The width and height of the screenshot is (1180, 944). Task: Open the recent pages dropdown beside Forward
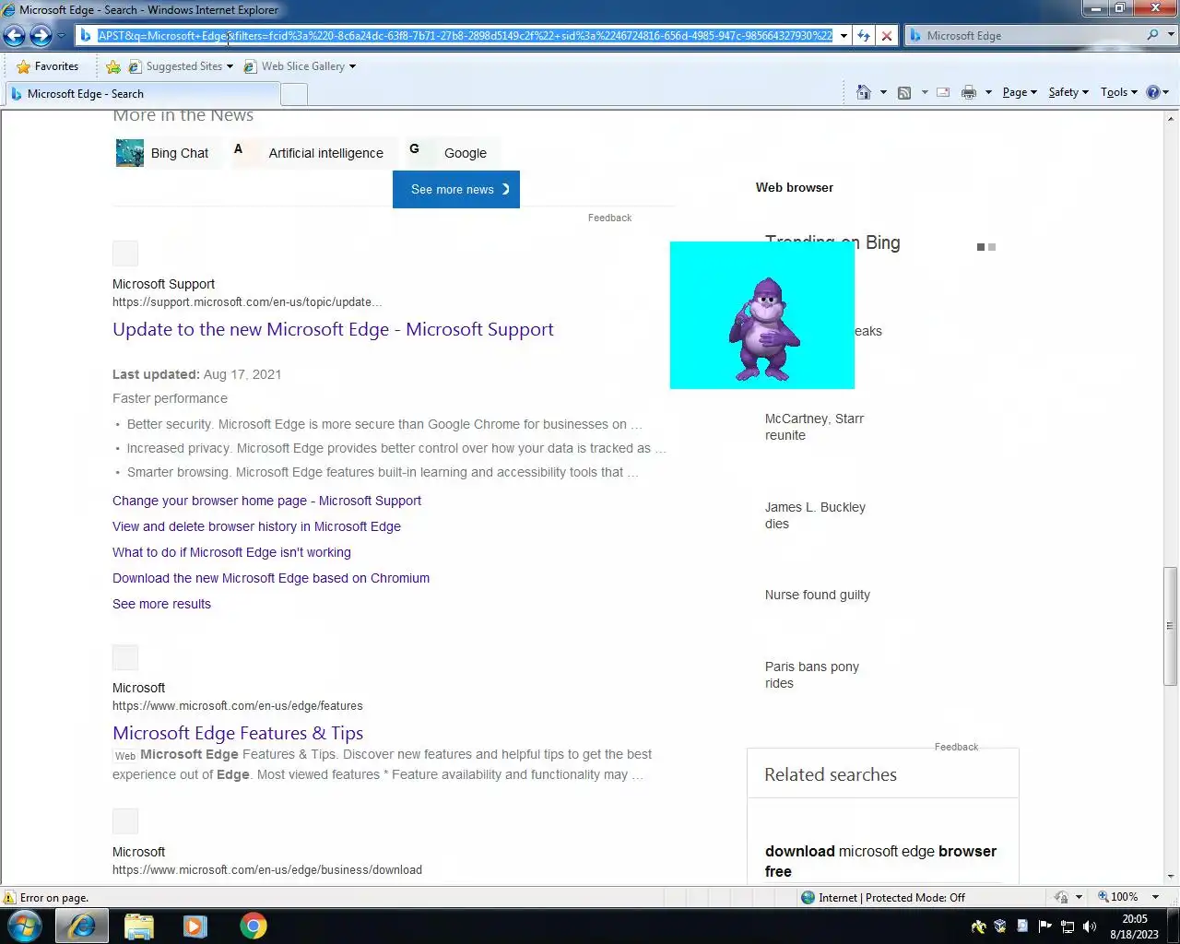pyautogui.click(x=61, y=36)
